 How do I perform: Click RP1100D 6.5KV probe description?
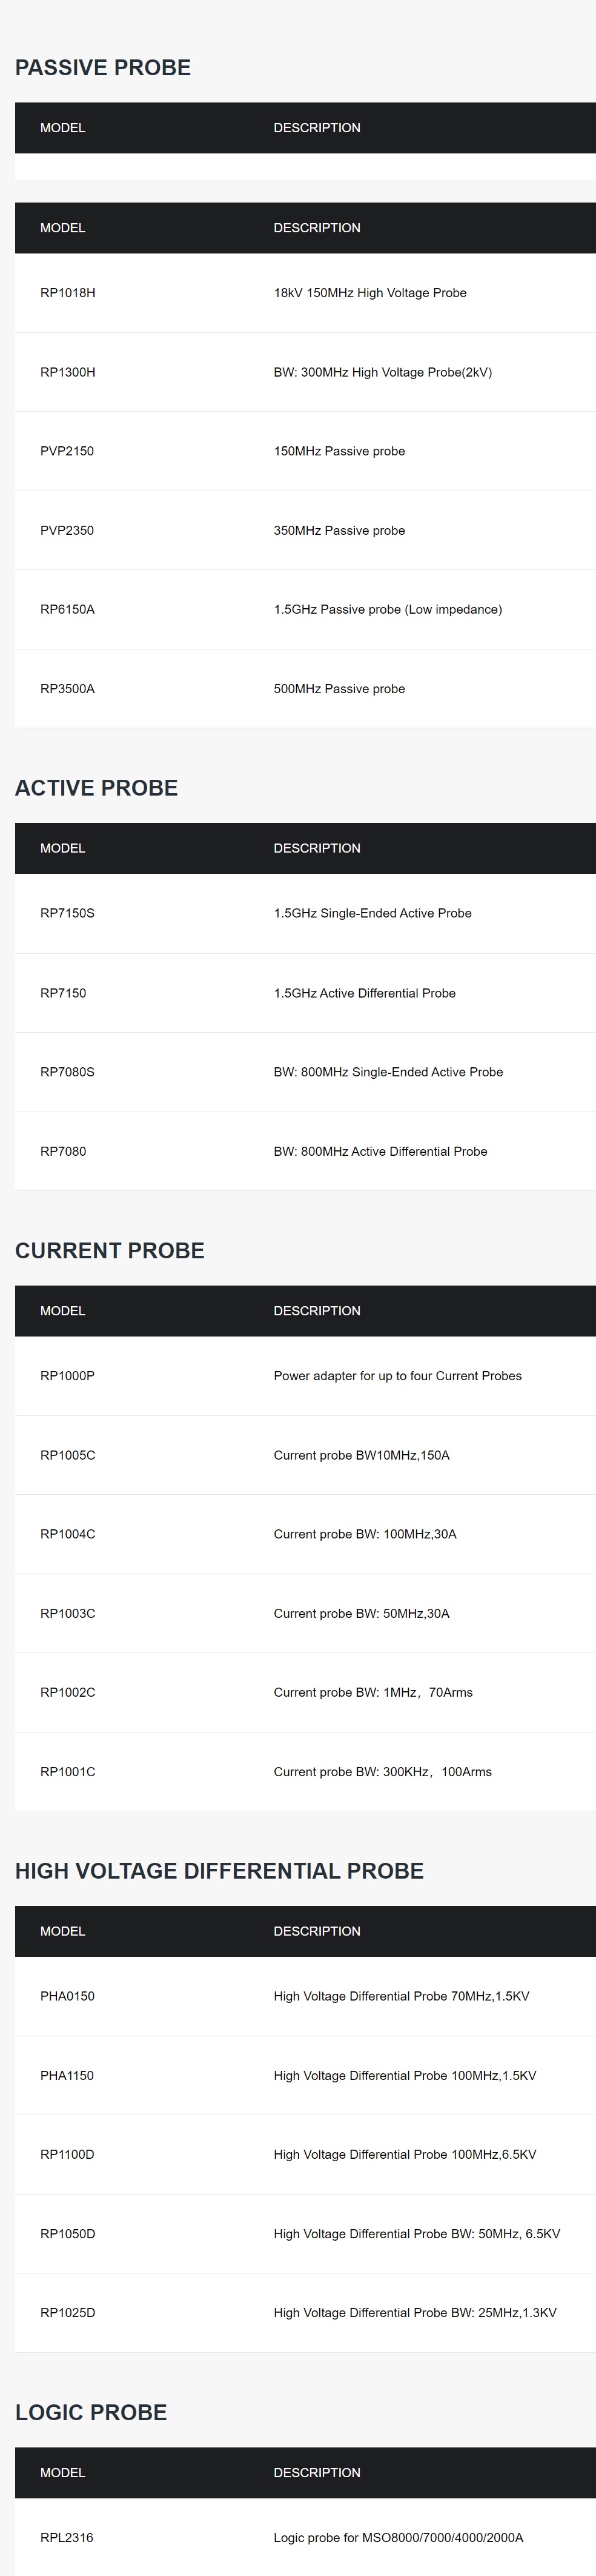tap(405, 2154)
